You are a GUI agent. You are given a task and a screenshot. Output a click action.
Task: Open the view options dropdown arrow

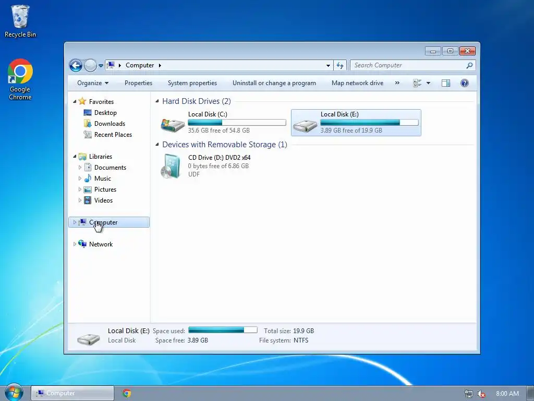coord(429,83)
